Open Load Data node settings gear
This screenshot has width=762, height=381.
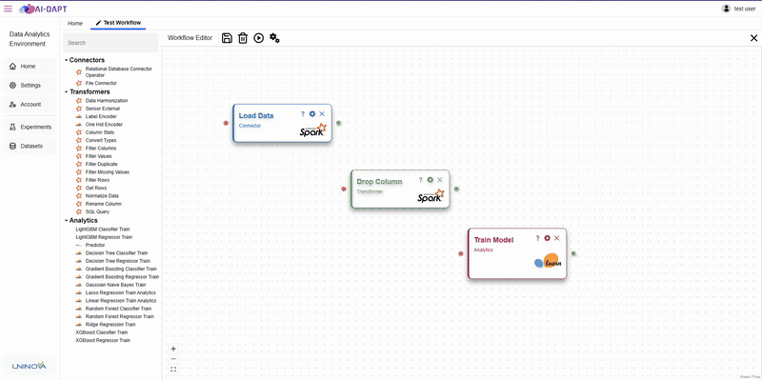coord(312,113)
